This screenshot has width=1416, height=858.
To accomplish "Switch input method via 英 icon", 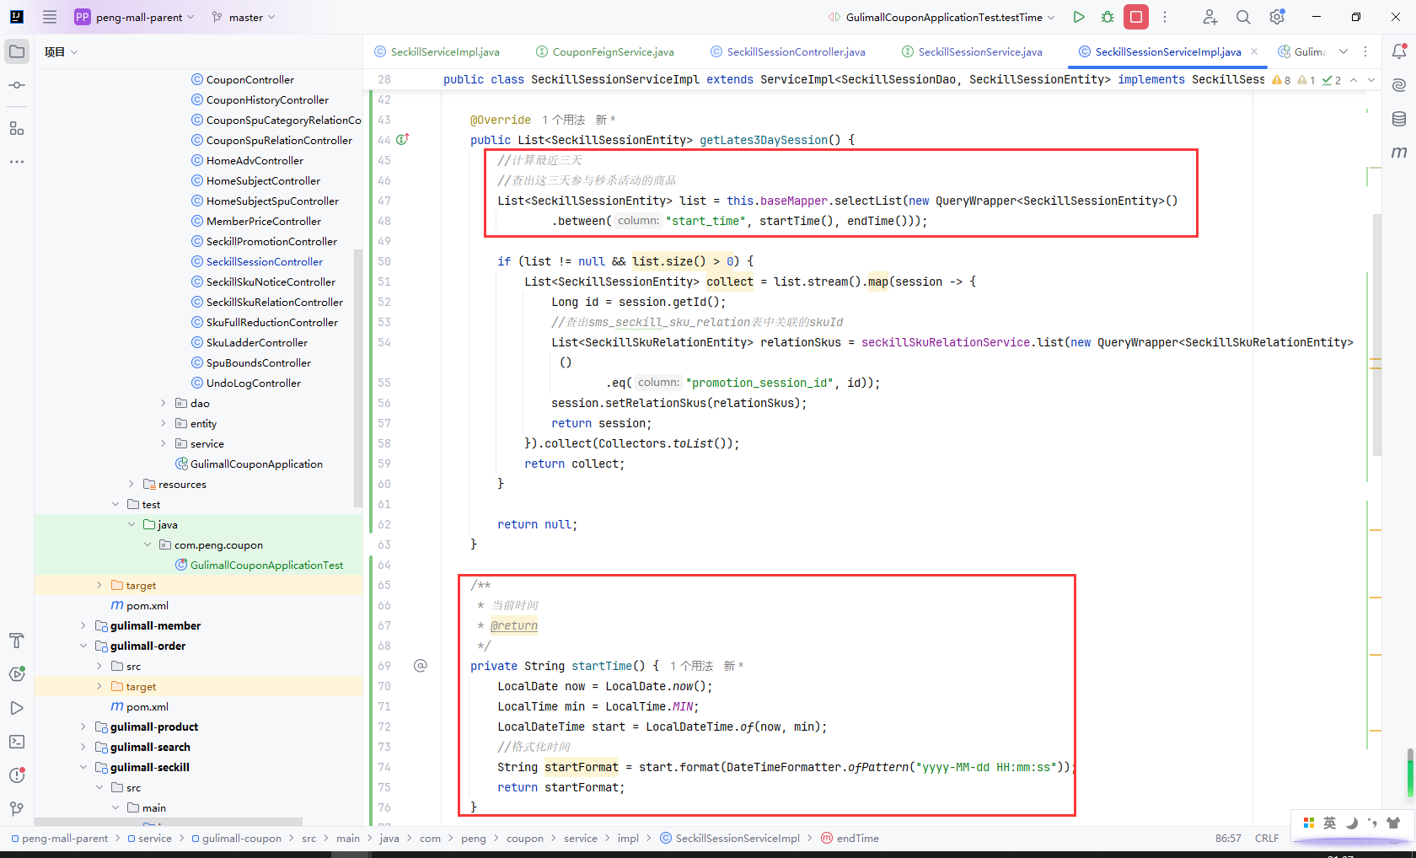I will [x=1330, y=823].
